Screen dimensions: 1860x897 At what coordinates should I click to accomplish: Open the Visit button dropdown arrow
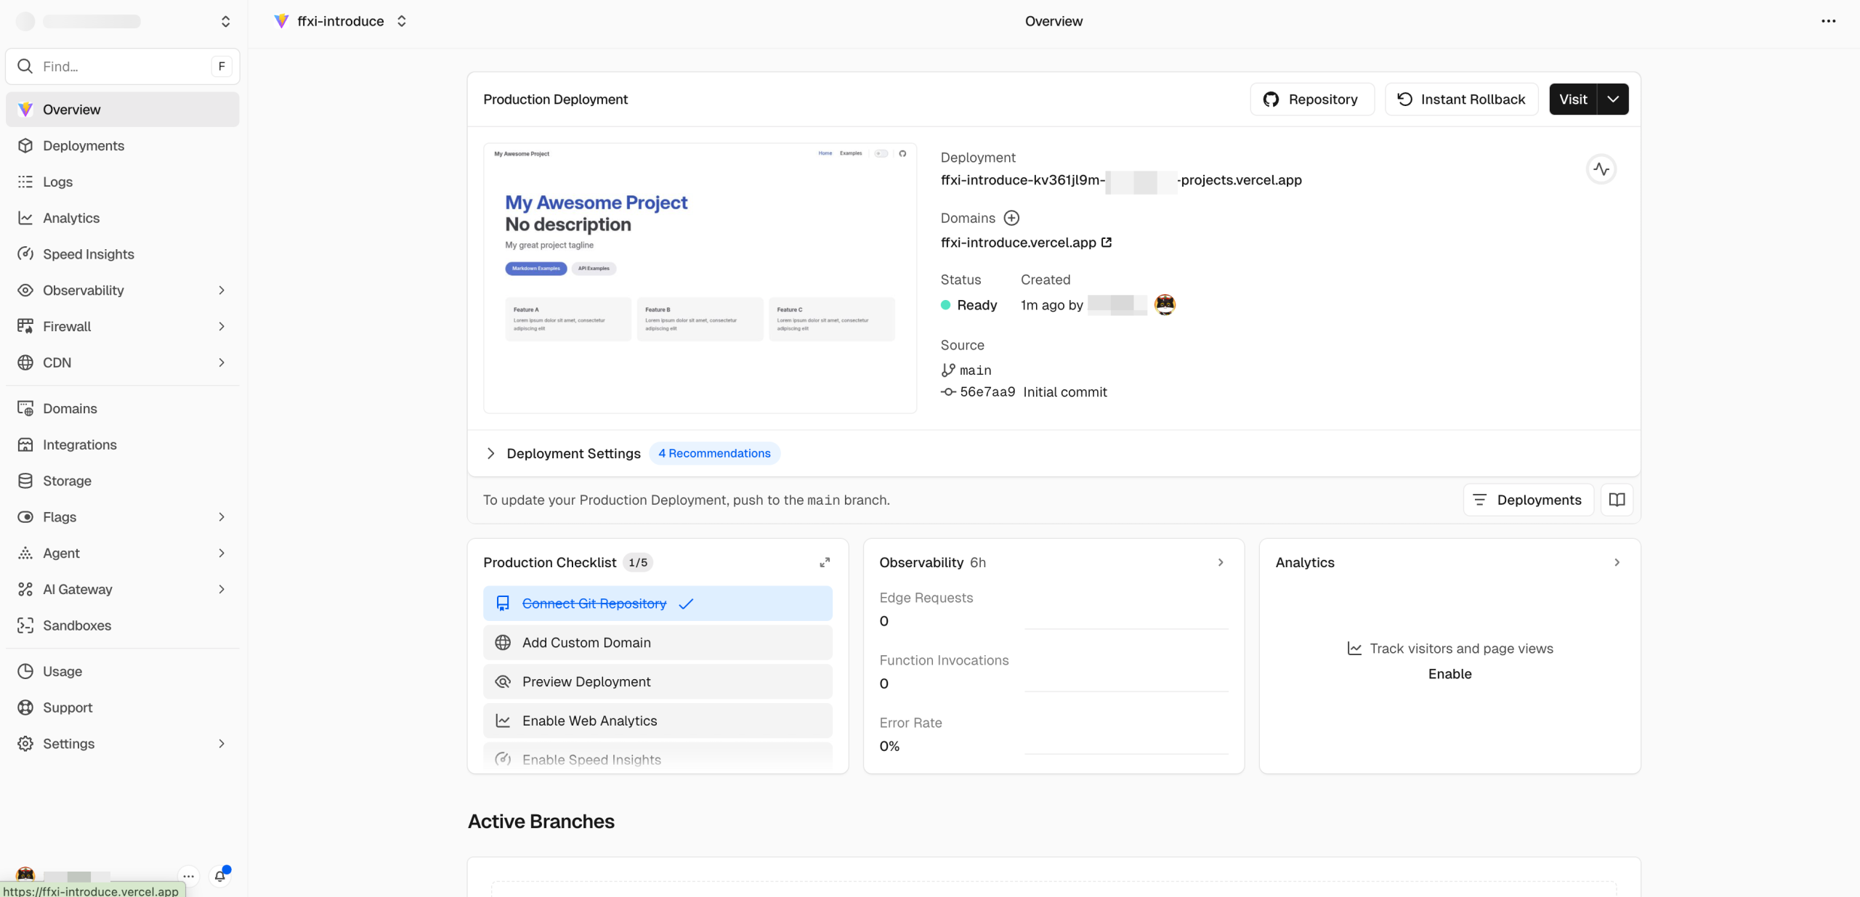click(1612, 100)
